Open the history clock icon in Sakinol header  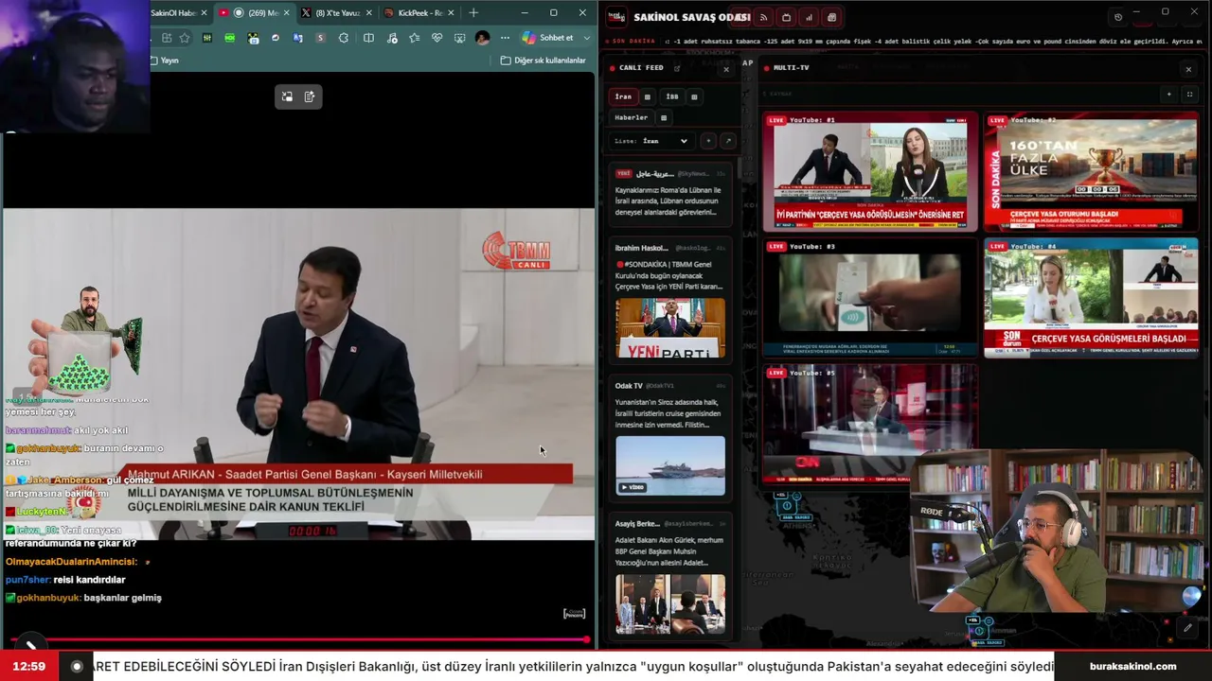tap(1118, 17)
